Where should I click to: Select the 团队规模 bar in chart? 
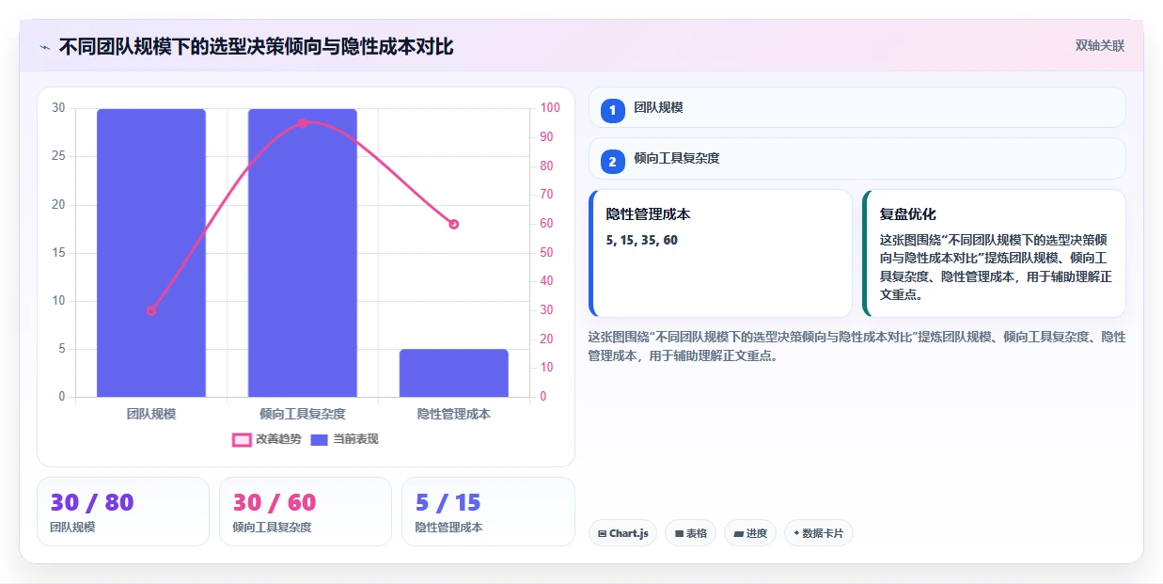(x=151, y=253)
